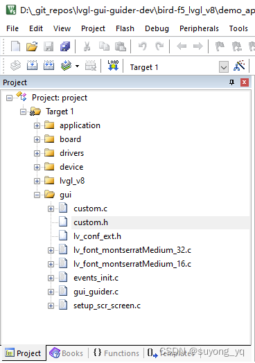Click the Redo arrow icon

pyautogui.click(x=159, y=46)
